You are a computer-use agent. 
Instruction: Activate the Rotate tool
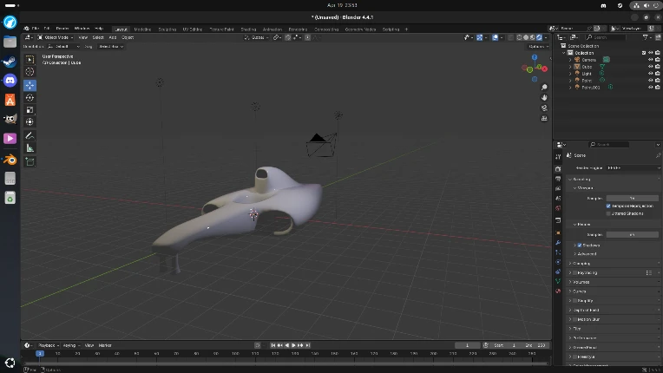[30, 97]
